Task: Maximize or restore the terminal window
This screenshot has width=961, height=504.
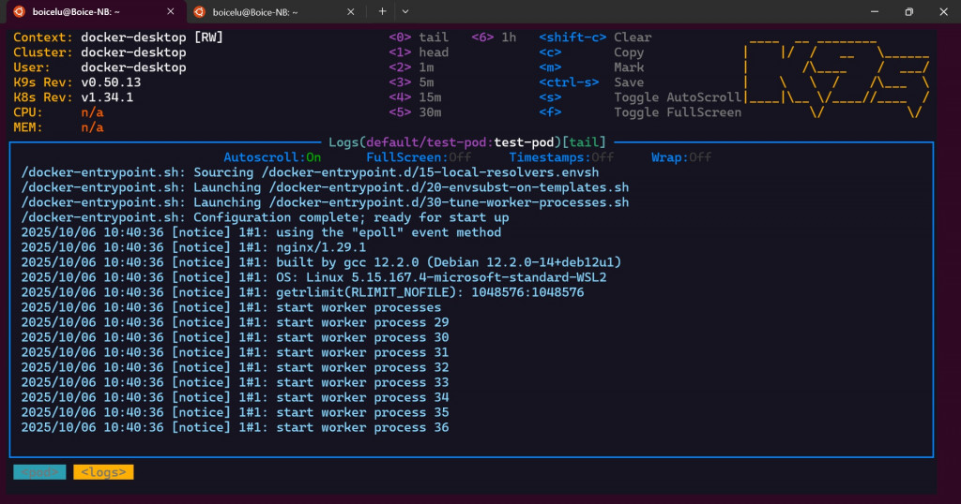Action: [x=908, y=11]
